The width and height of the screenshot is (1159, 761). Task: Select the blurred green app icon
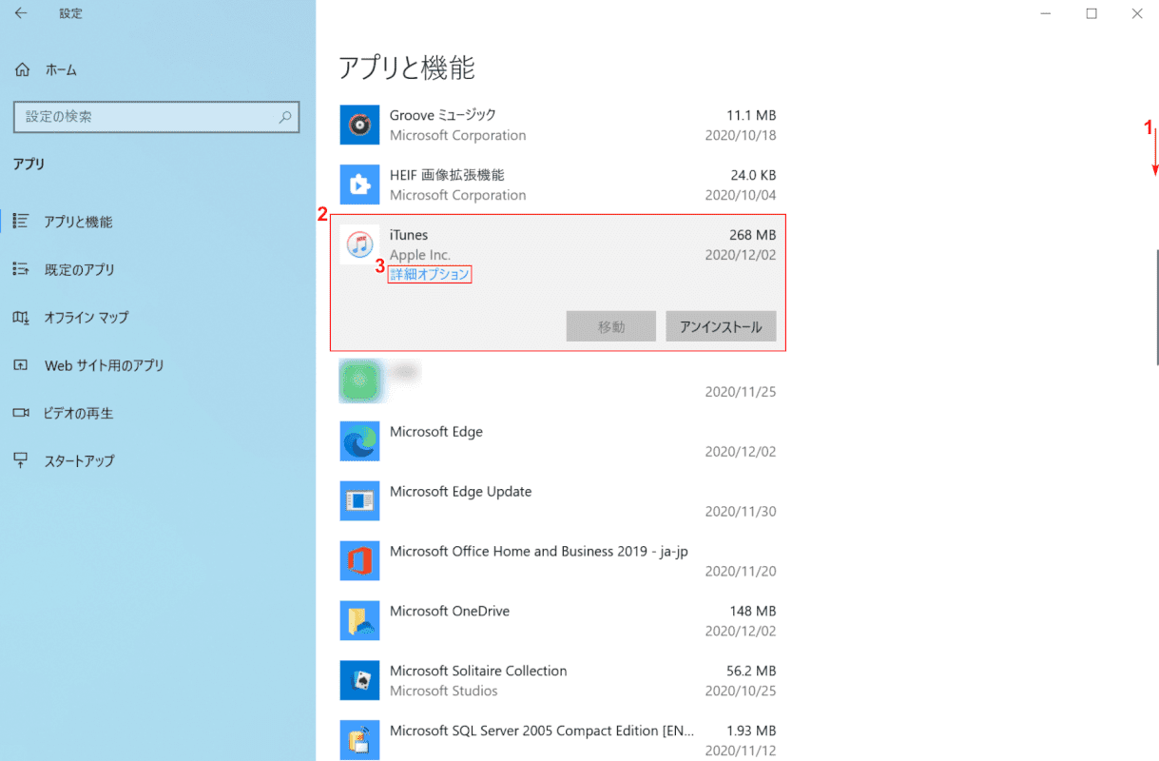pos(359,381)
